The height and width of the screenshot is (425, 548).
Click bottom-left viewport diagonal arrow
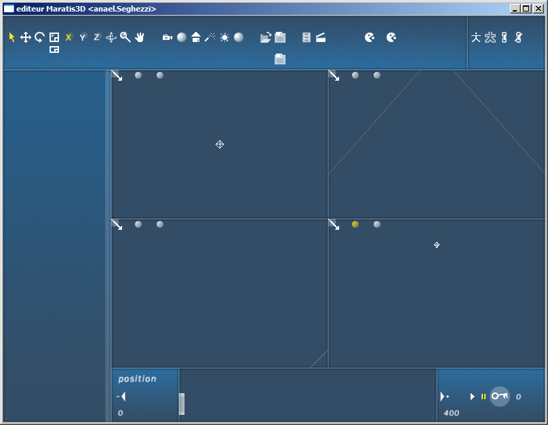coord(117,224)
